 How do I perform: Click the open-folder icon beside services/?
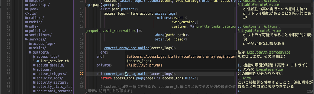click(x=27, y=39)
